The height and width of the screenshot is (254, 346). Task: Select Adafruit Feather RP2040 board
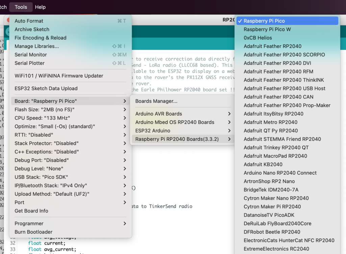coord(287,46)
